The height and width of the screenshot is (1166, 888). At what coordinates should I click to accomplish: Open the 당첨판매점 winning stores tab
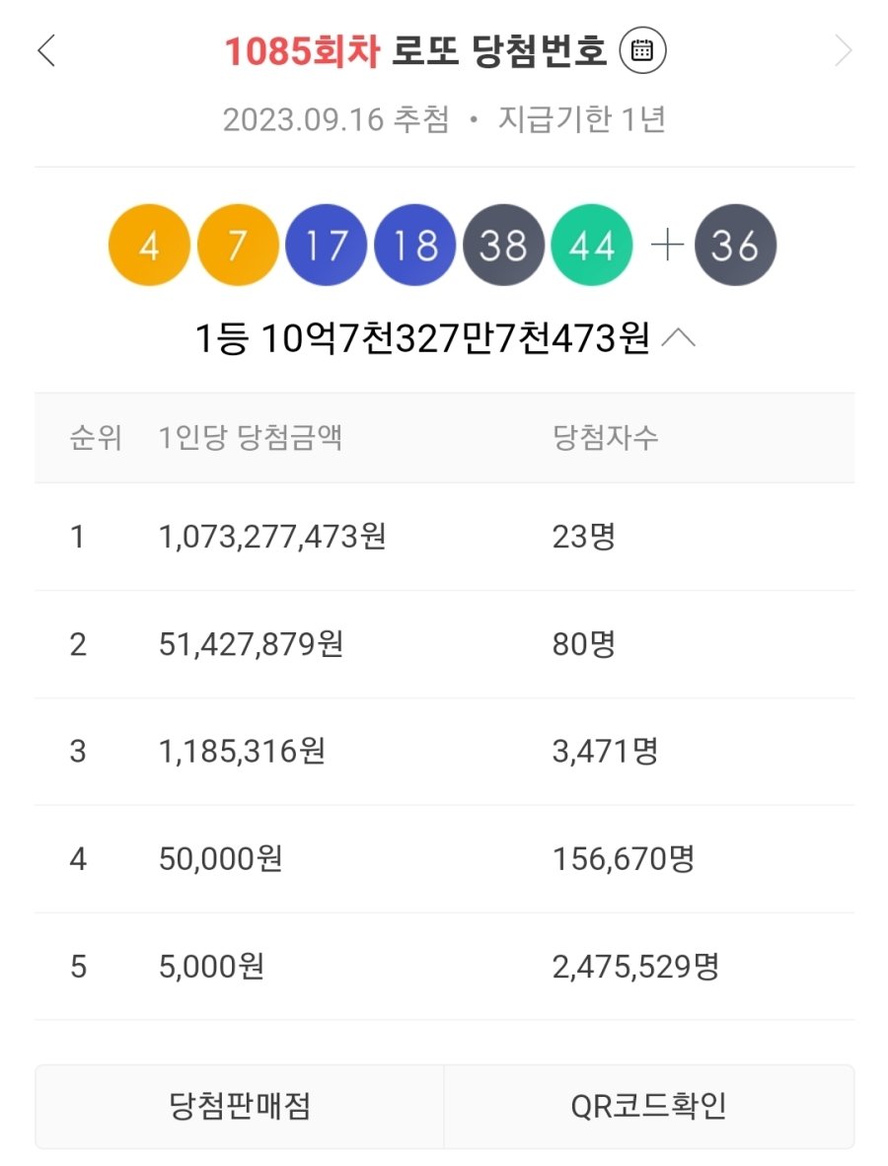240,1106
